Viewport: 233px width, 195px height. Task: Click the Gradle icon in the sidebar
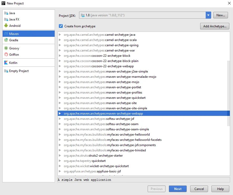tap(6, 40)
